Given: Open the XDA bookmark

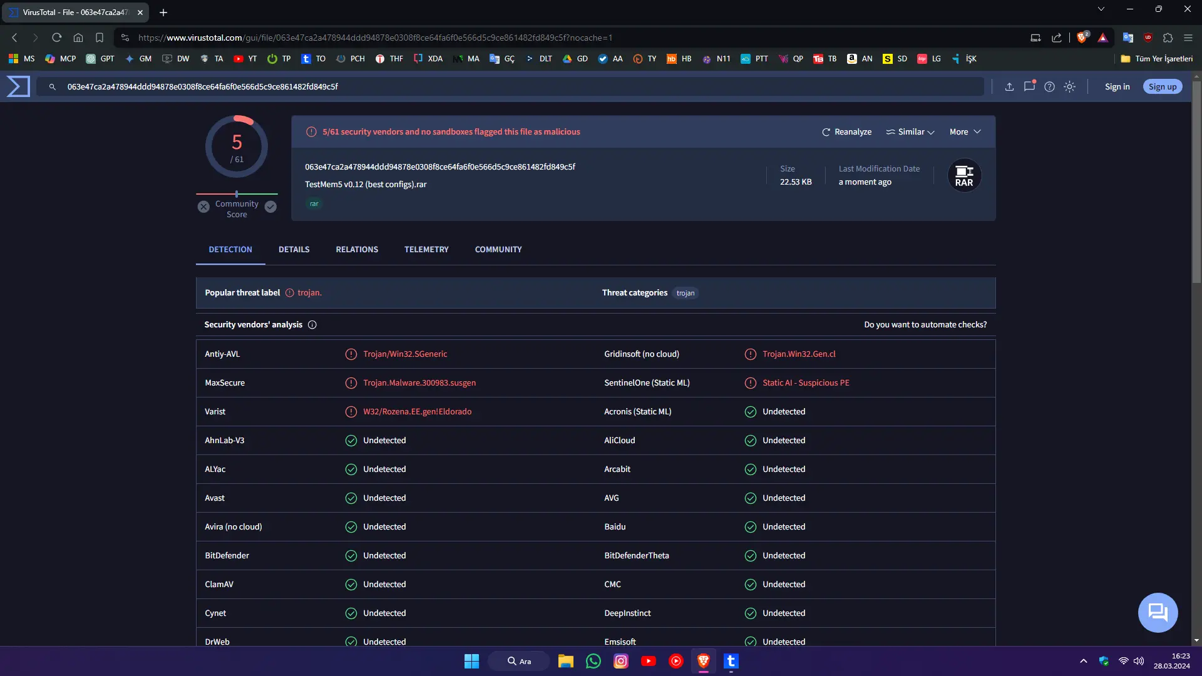Looking at the screenshot, I should click(428, 59).
